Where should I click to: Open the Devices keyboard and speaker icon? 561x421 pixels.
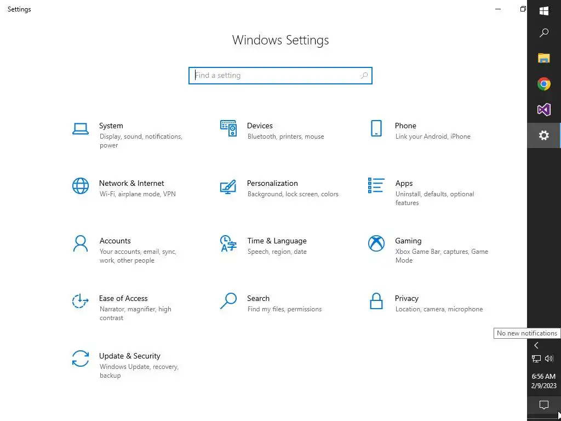228,128
